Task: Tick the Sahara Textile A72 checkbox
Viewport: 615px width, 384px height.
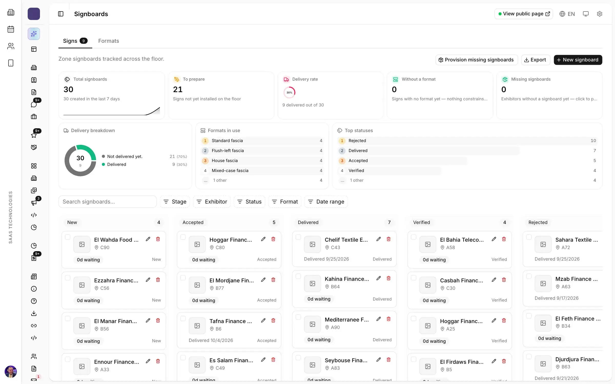Action: click(x=529, y=237)
